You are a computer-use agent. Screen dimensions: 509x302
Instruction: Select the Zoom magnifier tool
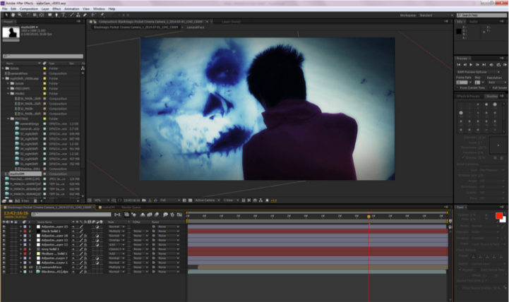(20, 15)
